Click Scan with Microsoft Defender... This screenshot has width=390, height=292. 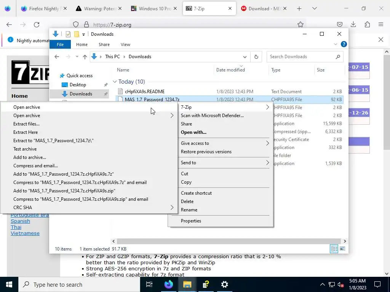[212, 116]
